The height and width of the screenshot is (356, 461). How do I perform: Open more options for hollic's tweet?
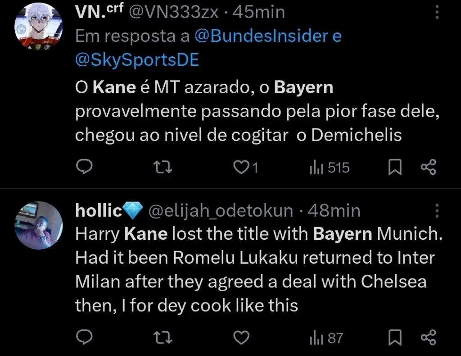(x=436, y=210)
